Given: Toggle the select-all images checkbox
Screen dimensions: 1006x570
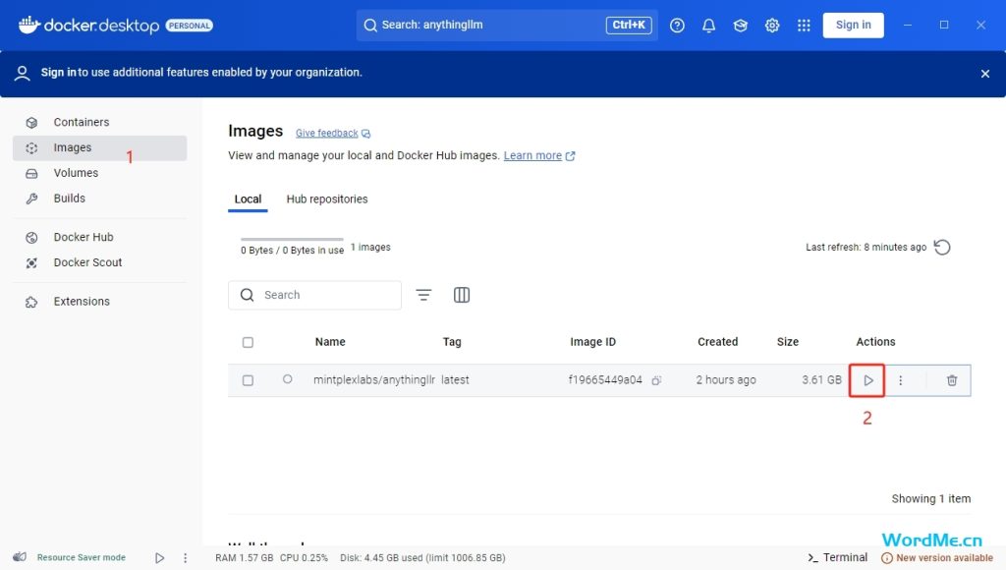Looking at the screenshot, I should tap(248, 342).
